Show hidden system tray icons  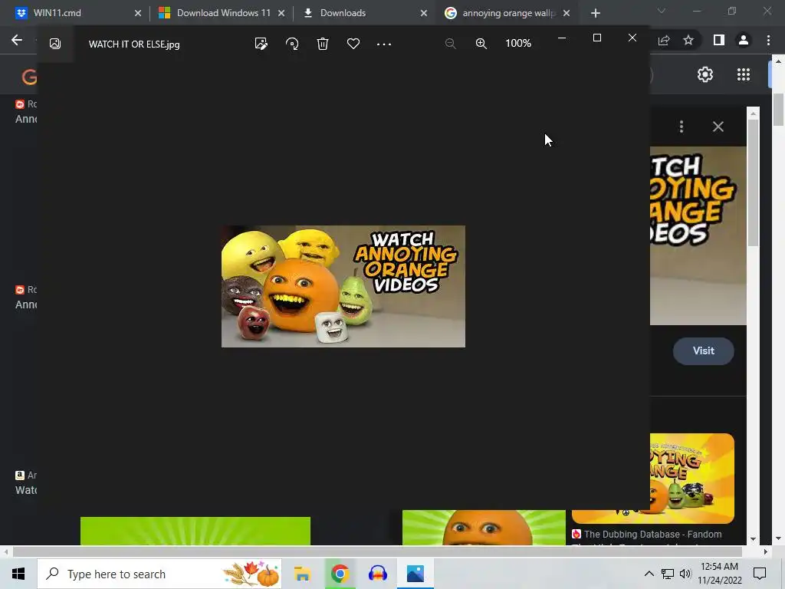(649, 574)
